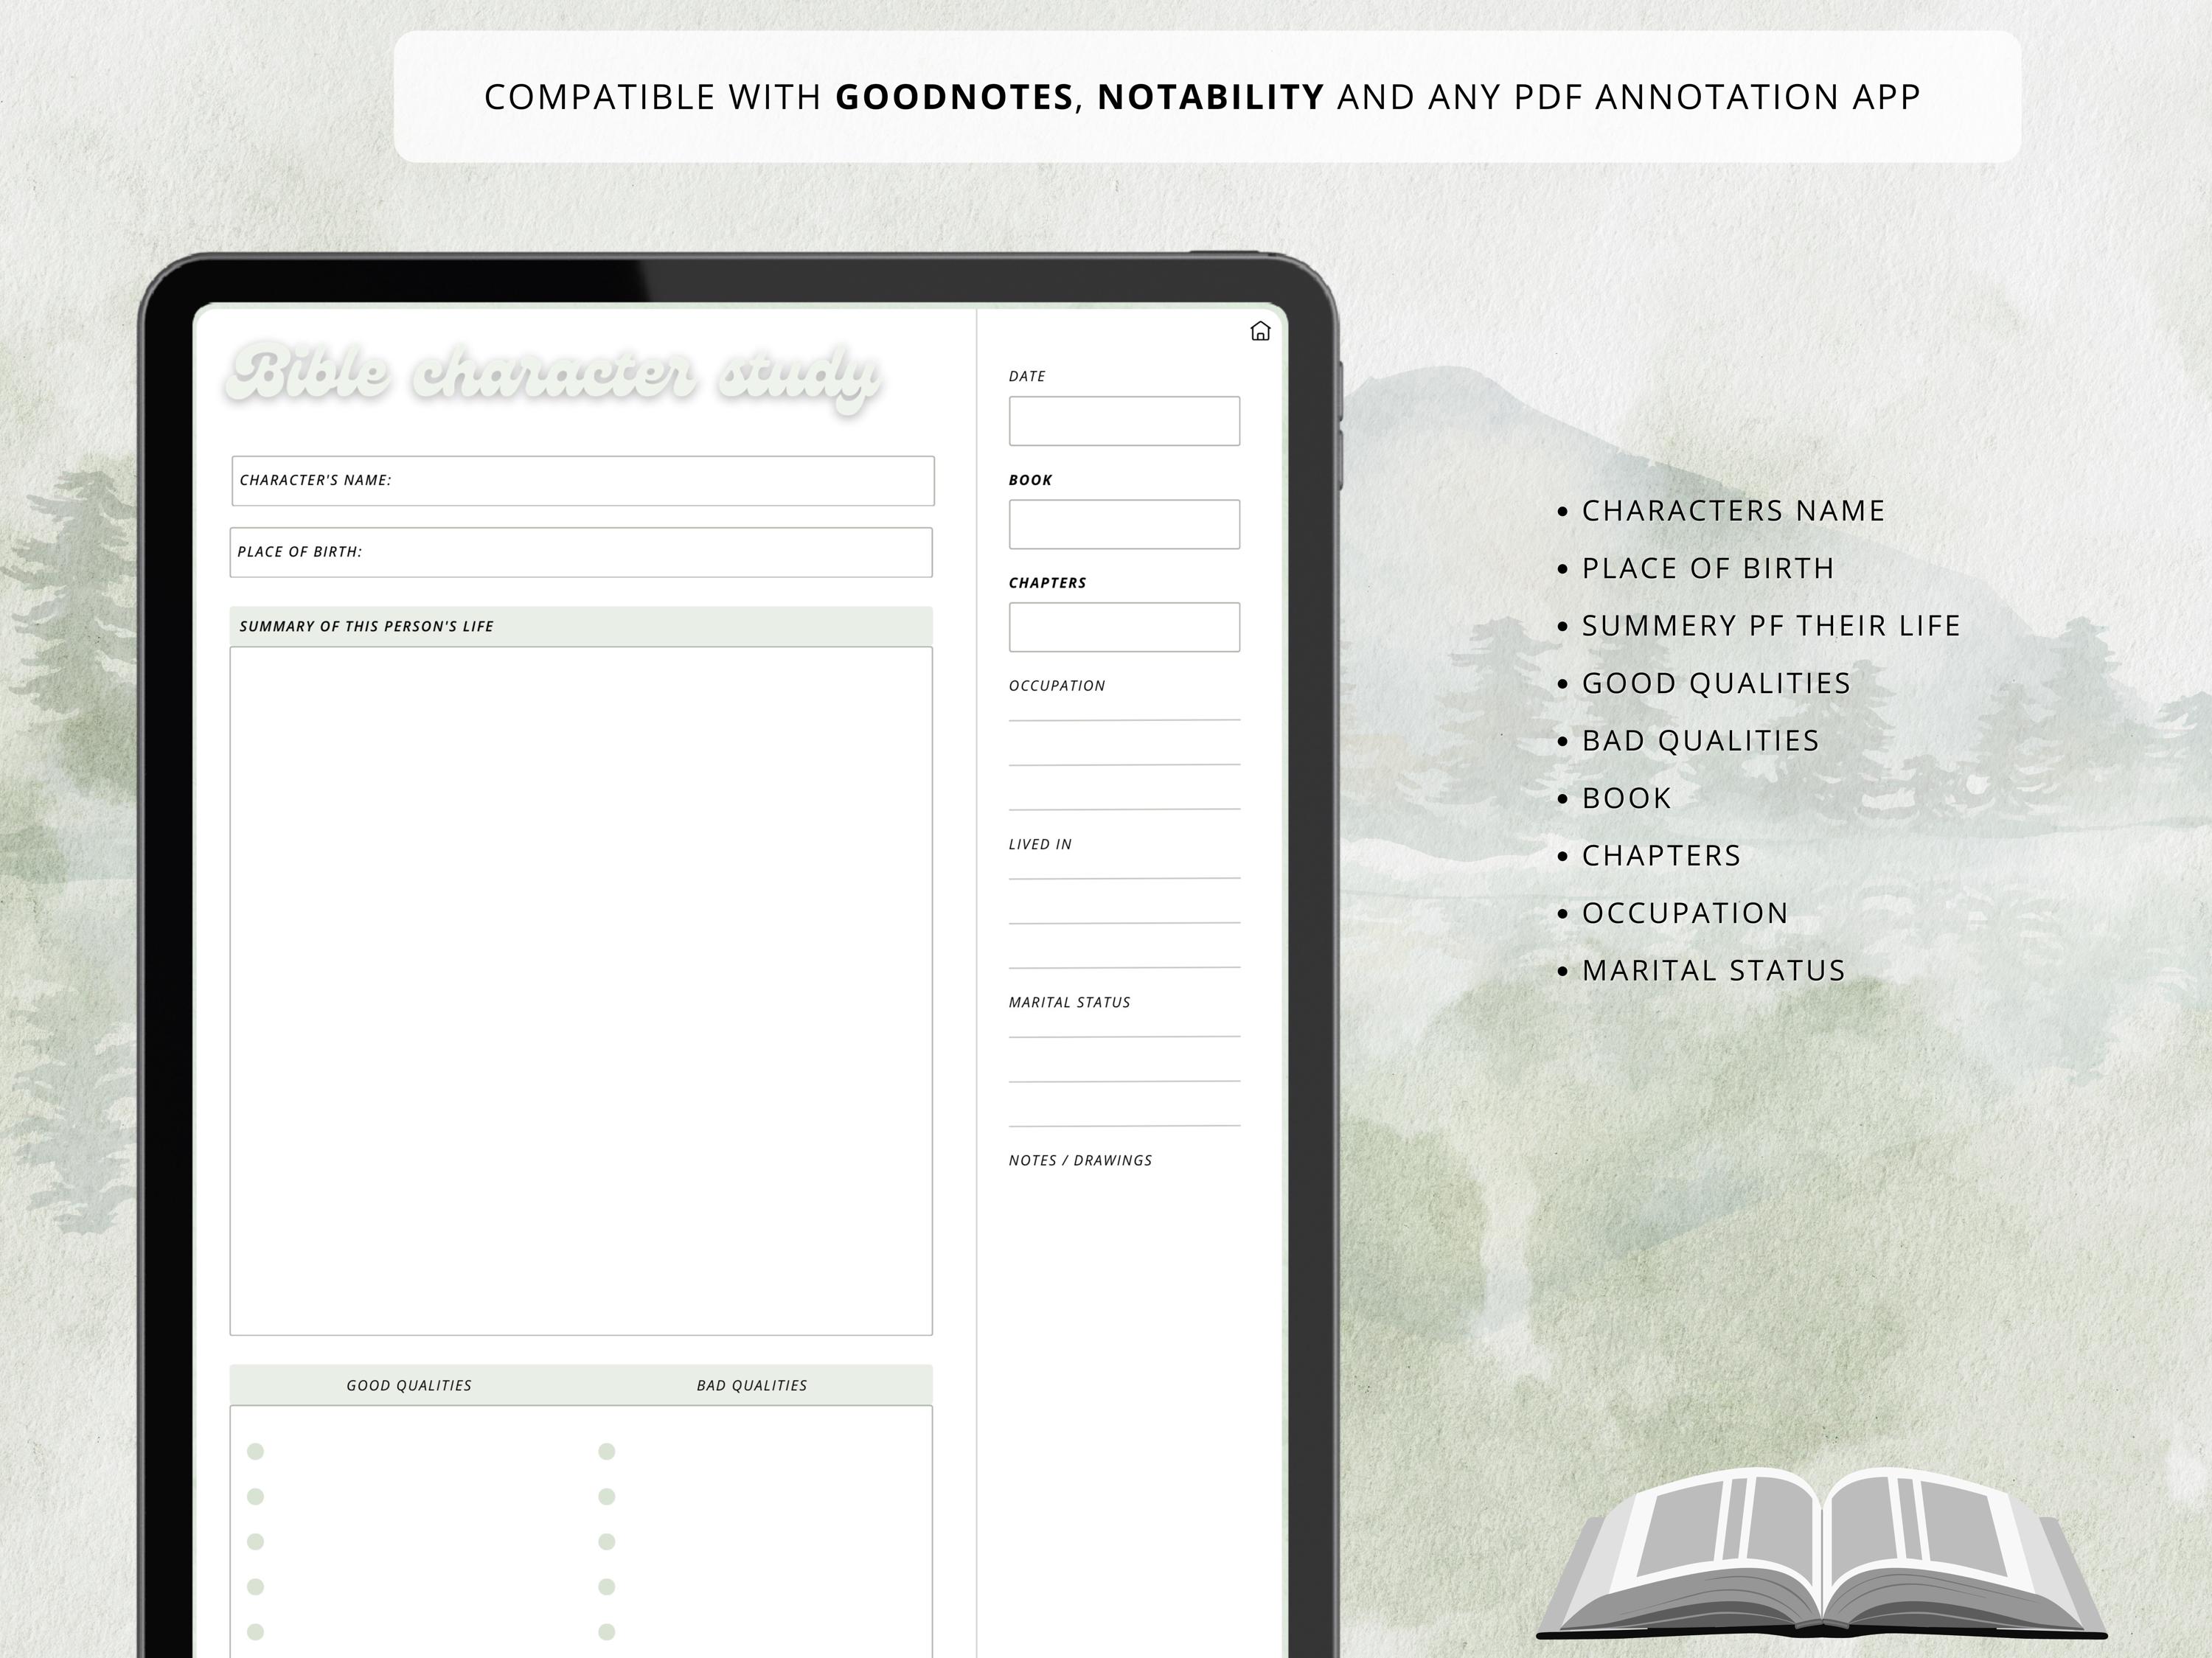Click the Good Qualities column heading
The height and width of the screenshot is (1658, 2212).
409,1385
